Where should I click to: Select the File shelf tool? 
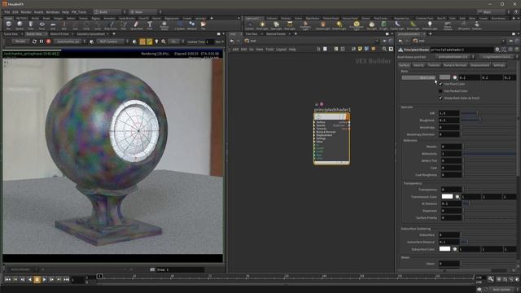[x=203, y=25]
